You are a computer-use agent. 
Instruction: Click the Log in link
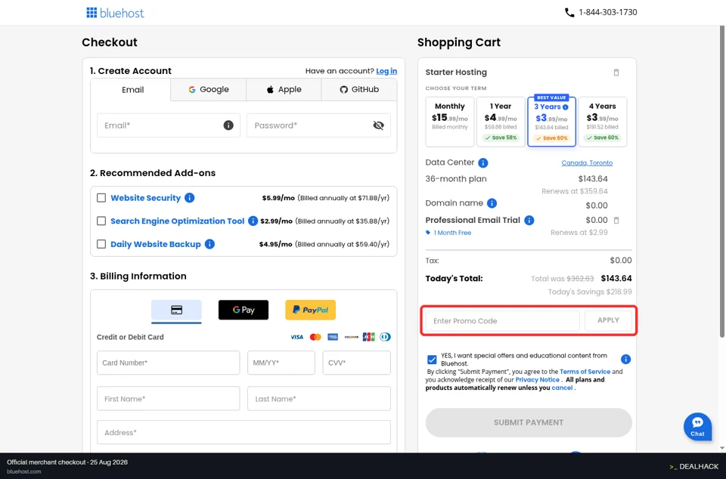tap(386, 71)
